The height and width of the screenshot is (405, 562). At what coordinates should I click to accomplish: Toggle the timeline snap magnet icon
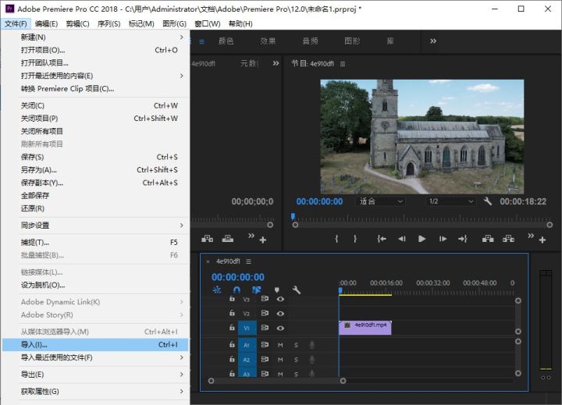(237, 290)
